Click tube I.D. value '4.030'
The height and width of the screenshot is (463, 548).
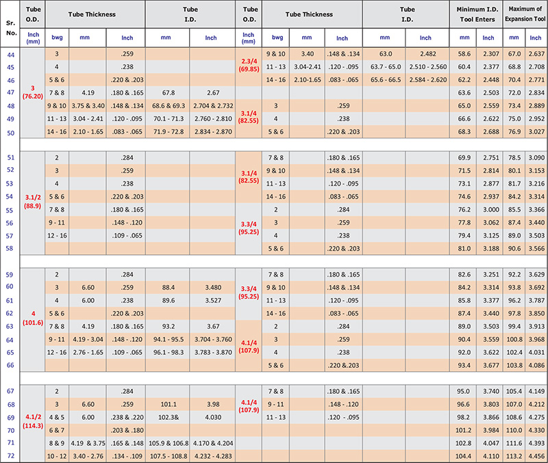pos(213,417)
